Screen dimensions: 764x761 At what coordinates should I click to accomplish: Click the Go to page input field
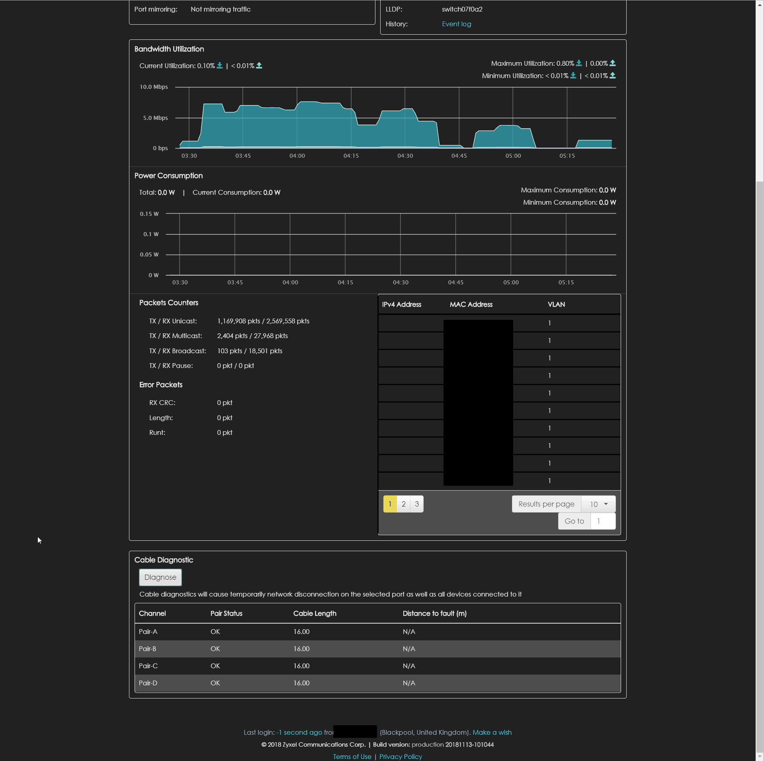(603, 521)
